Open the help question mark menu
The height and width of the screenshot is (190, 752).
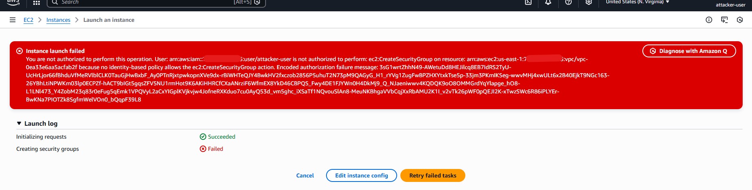pos(568,2)
